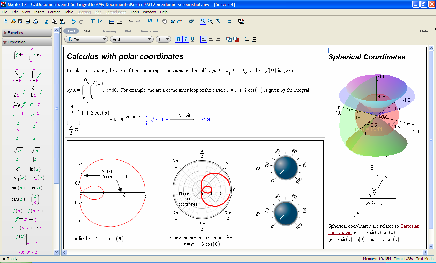
Task: Open the Tools menu
Action: coord(135,12)
